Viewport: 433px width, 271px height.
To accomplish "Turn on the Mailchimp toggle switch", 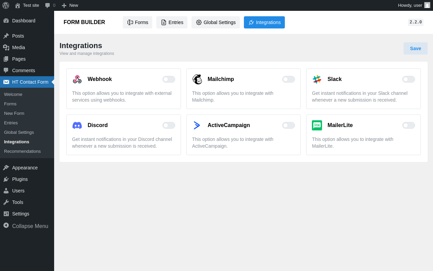I will [x=289, y=79].
